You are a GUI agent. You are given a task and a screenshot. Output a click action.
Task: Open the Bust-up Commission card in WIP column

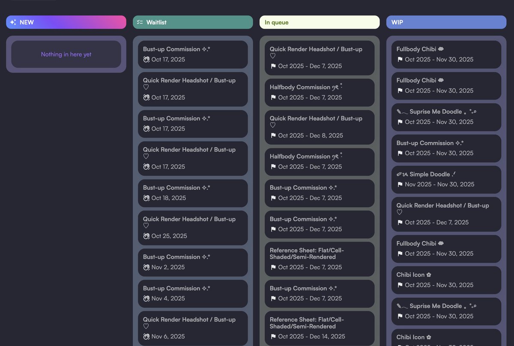pos(446,148)
